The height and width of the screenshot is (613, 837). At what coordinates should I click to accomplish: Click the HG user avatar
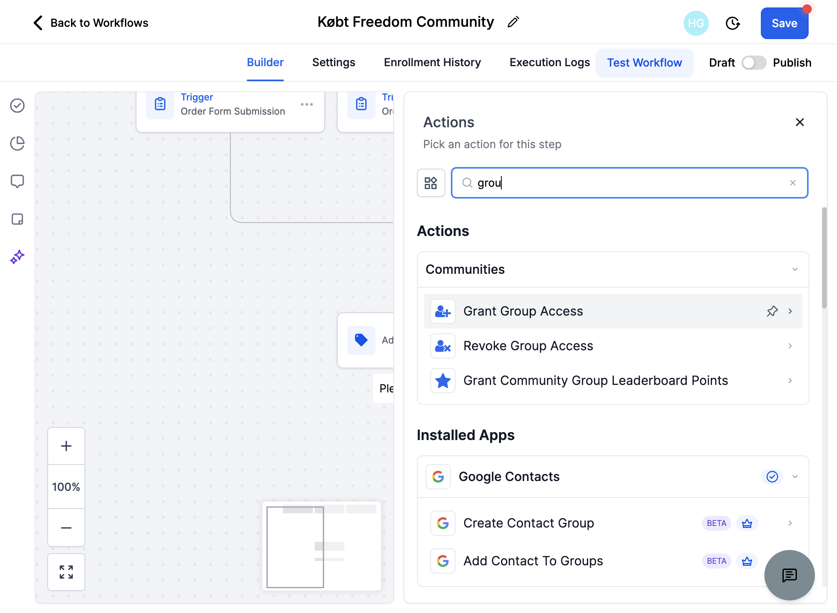pyautogui.click(x=696, y=23)
